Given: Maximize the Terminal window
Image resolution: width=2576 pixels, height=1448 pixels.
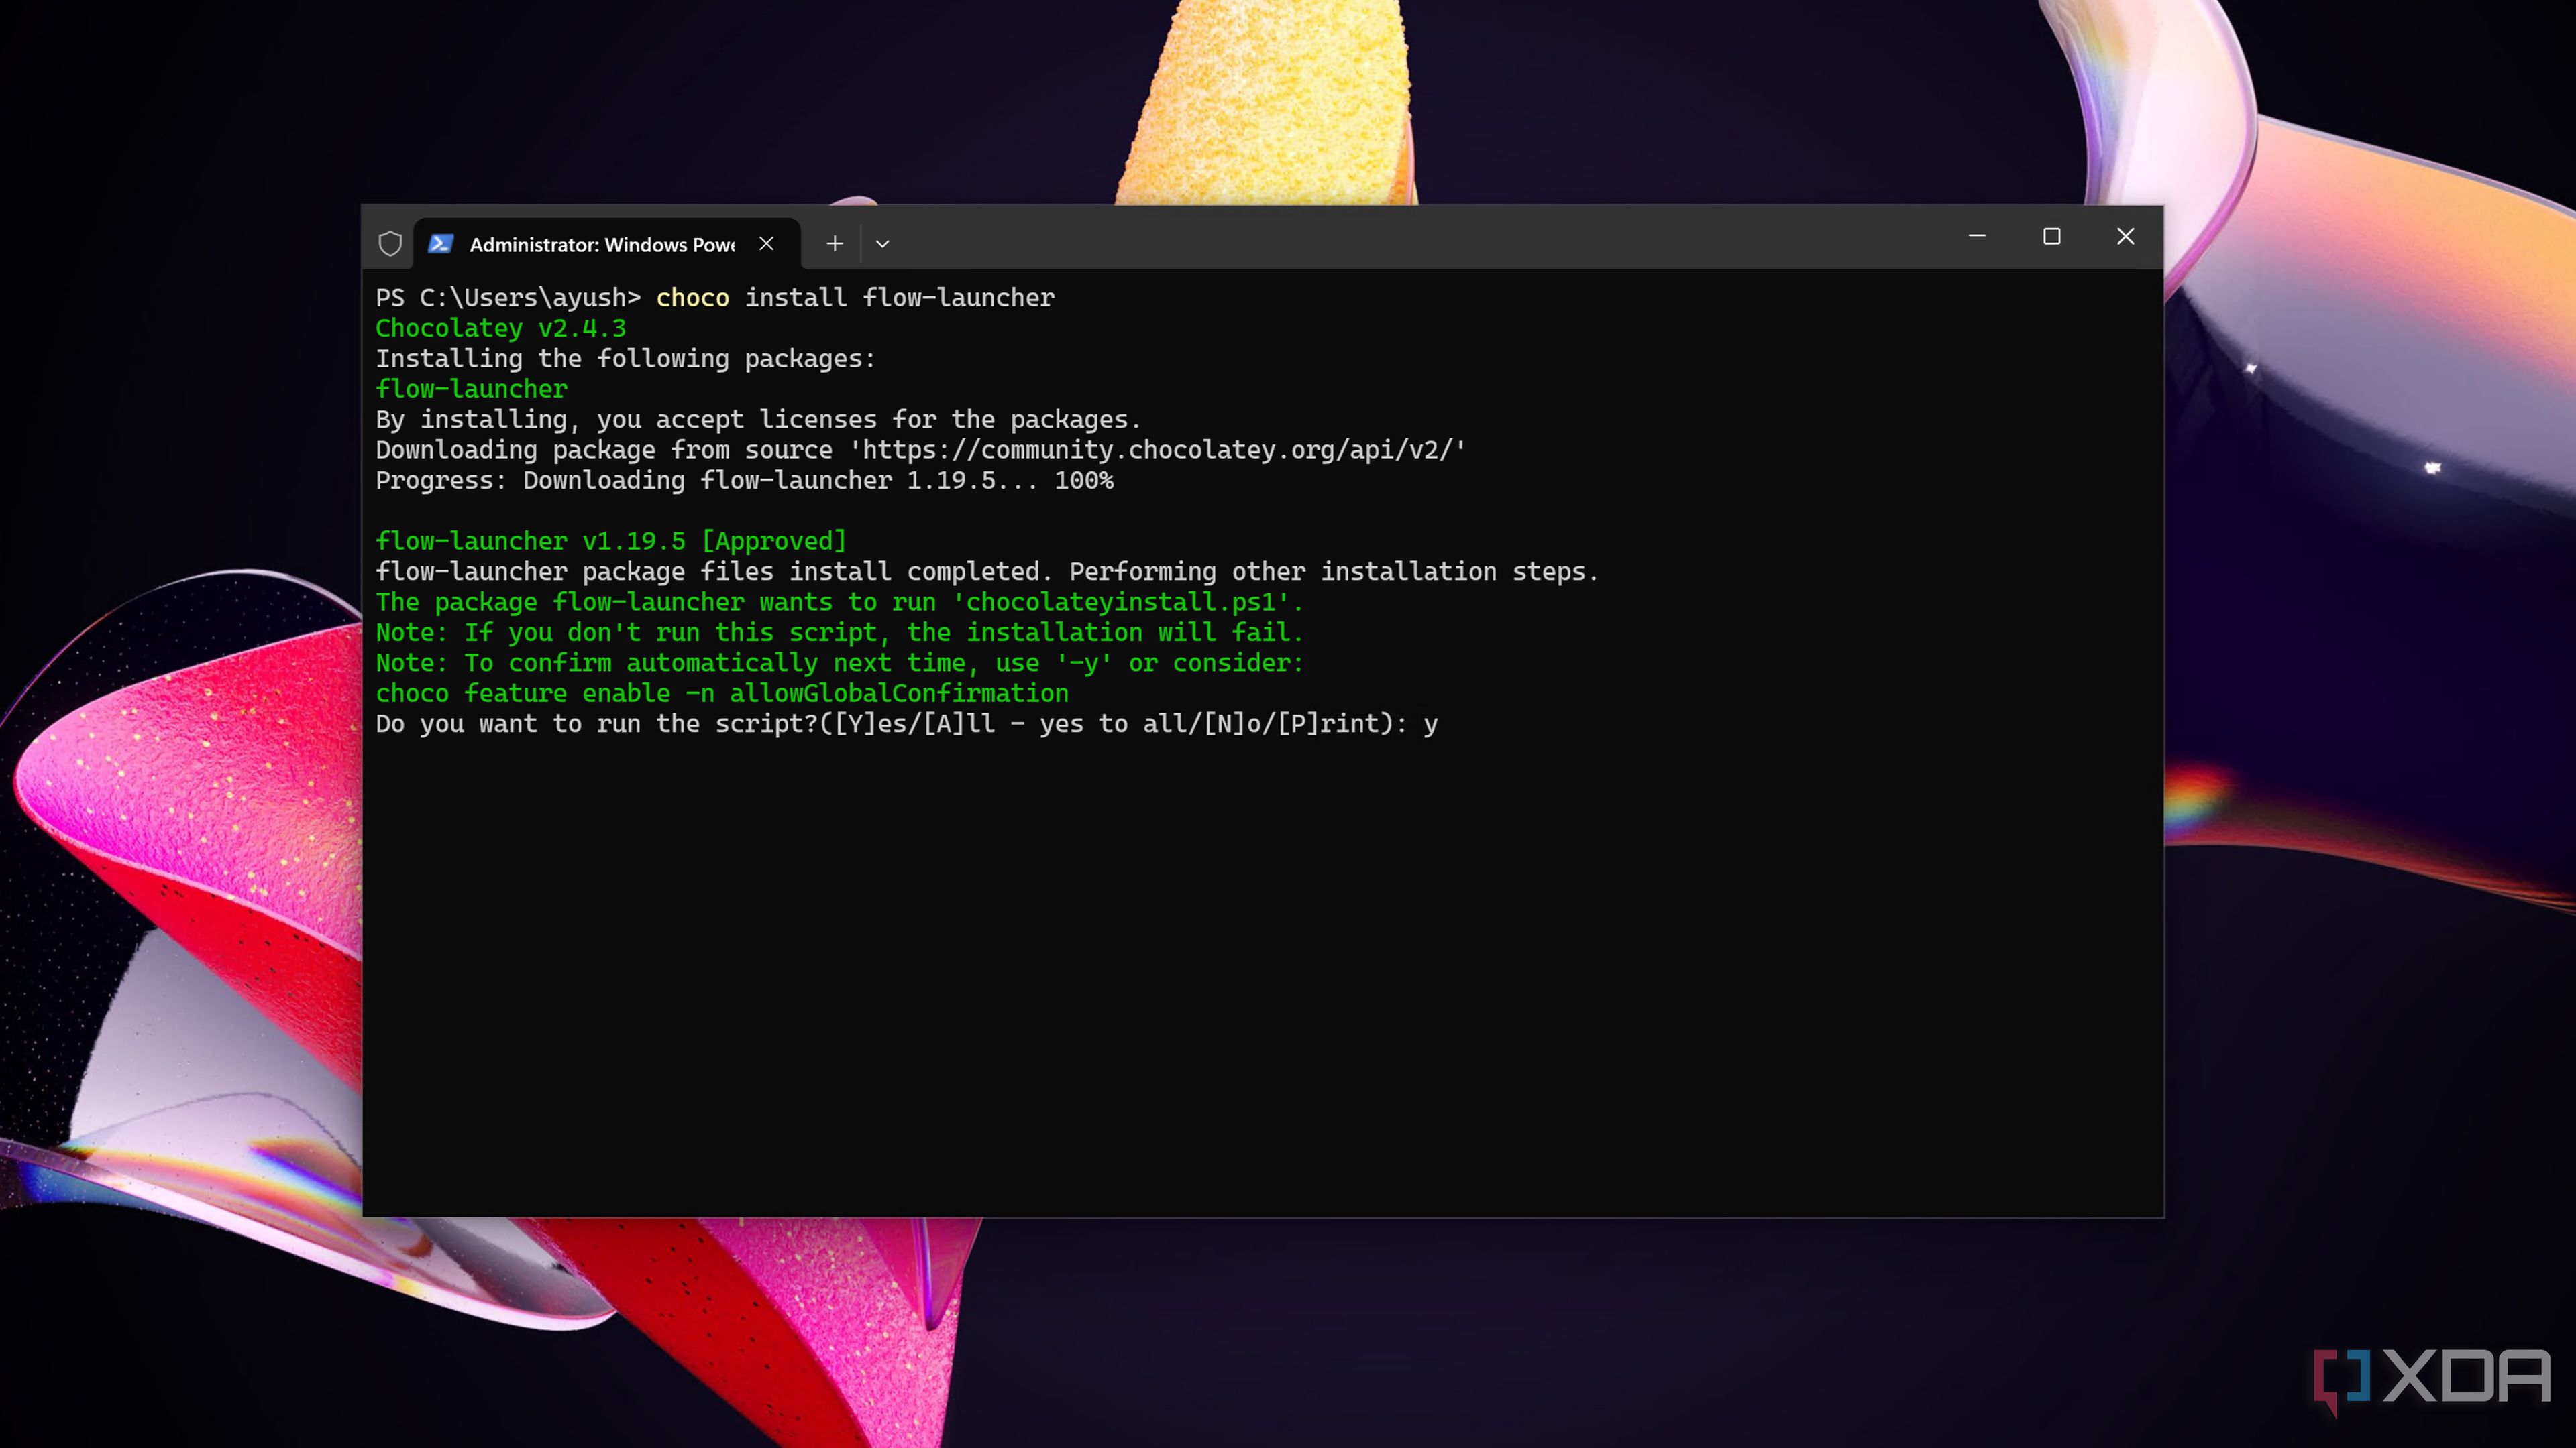Looking at the screenshot, I should point(2051,237).
